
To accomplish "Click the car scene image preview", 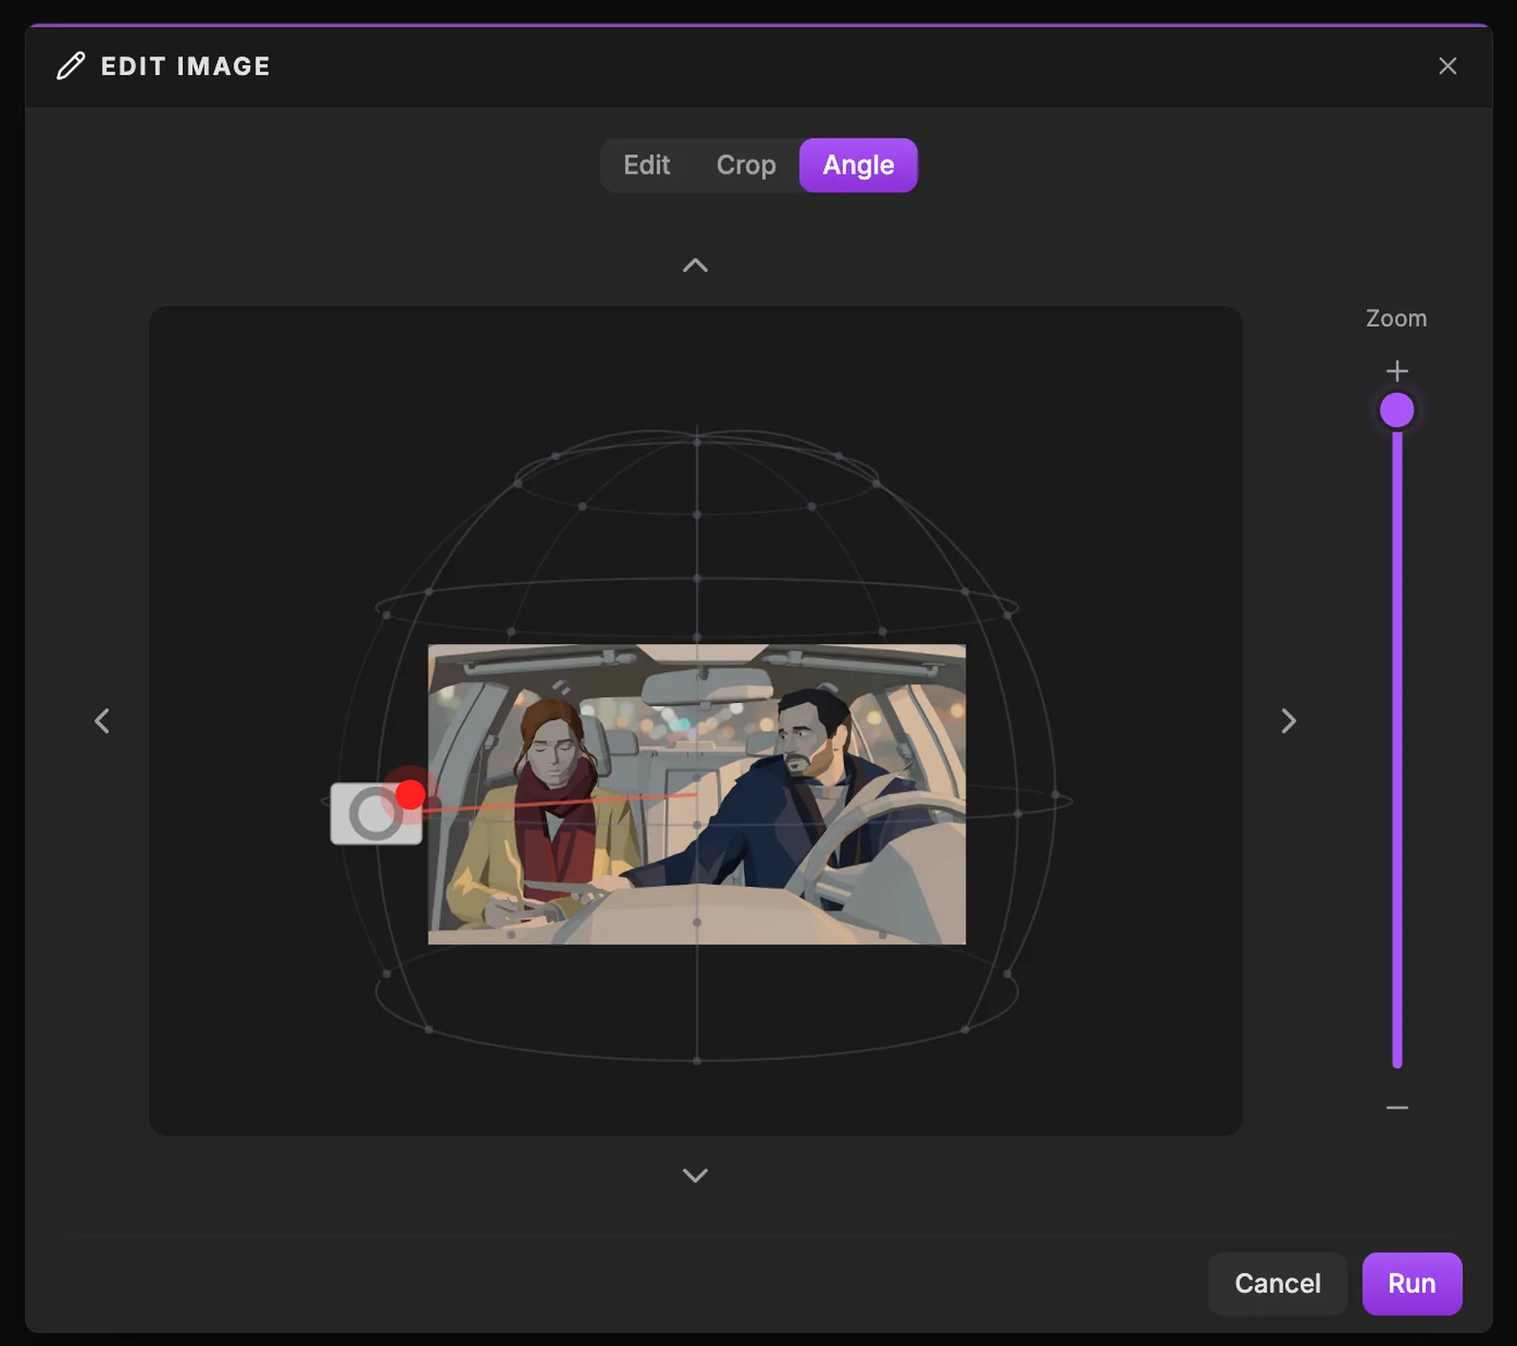I will pyautogui.click(x=697, y=794).
